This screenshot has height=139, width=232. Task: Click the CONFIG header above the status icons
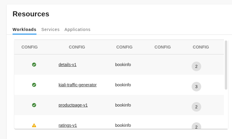[x=30, y=47]
